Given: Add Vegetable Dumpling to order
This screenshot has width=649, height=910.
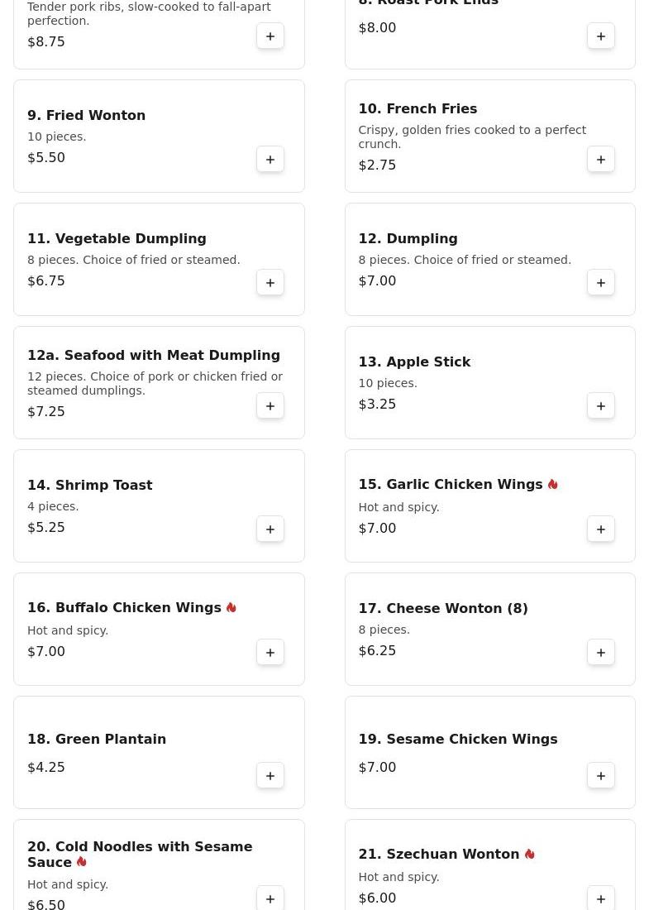Looking at the screenshot, I should (270, 283).
